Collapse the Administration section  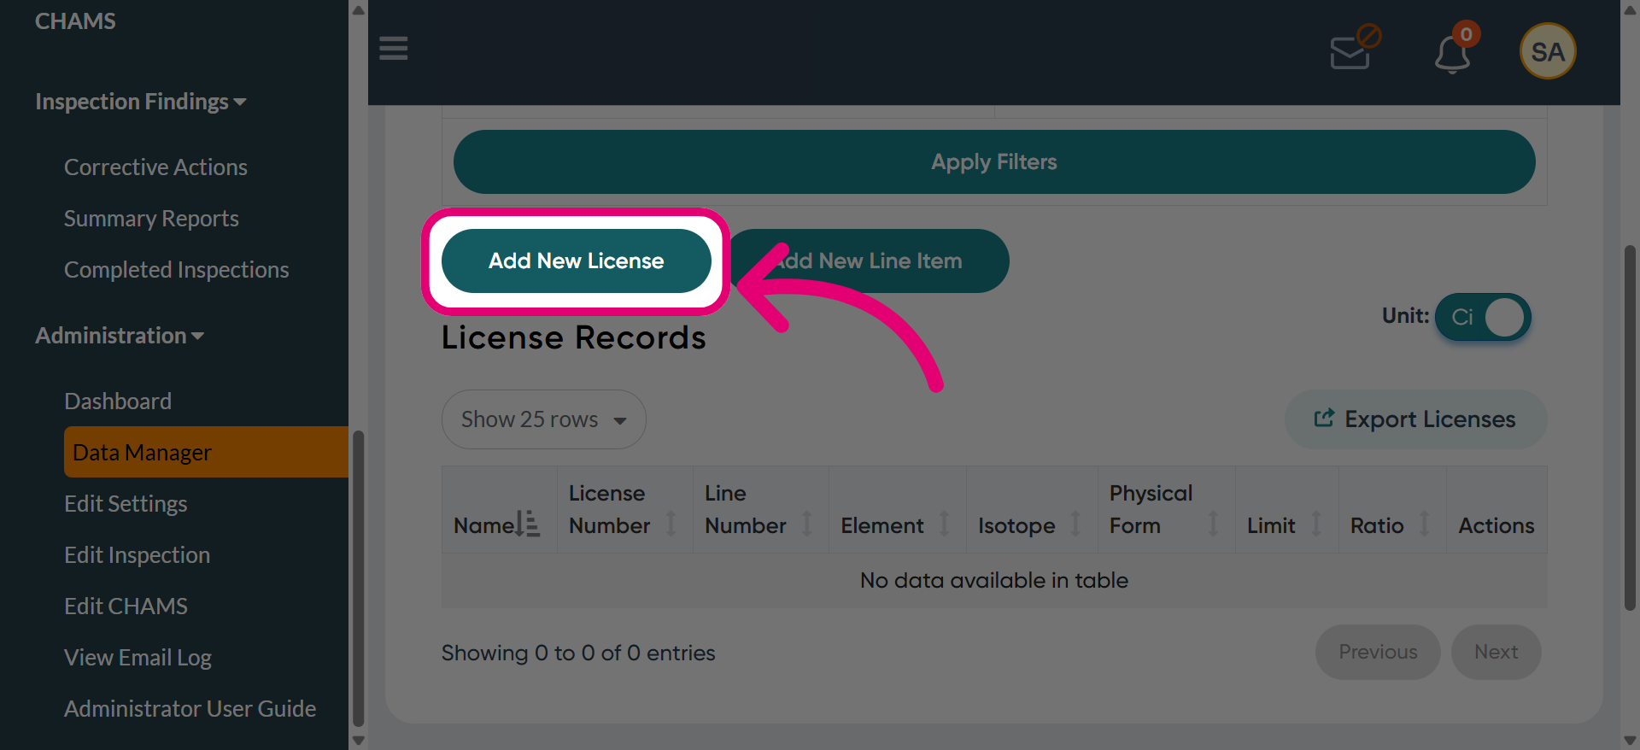pyautogui.click(x=120, y=336)
